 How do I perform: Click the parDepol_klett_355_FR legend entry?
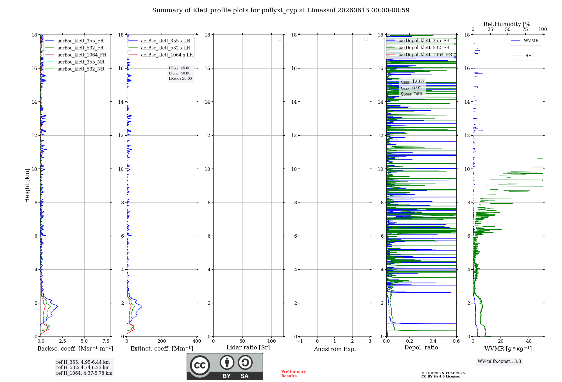[x=418, y=41]
